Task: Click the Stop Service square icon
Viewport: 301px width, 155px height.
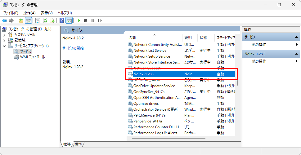Action: tap(86, 20)
